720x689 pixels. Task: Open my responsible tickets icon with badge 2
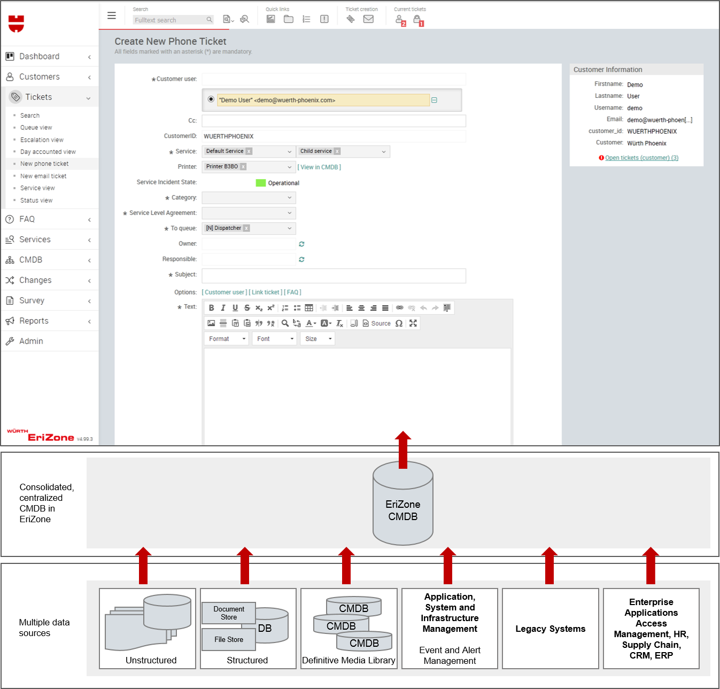coord(400,20)
